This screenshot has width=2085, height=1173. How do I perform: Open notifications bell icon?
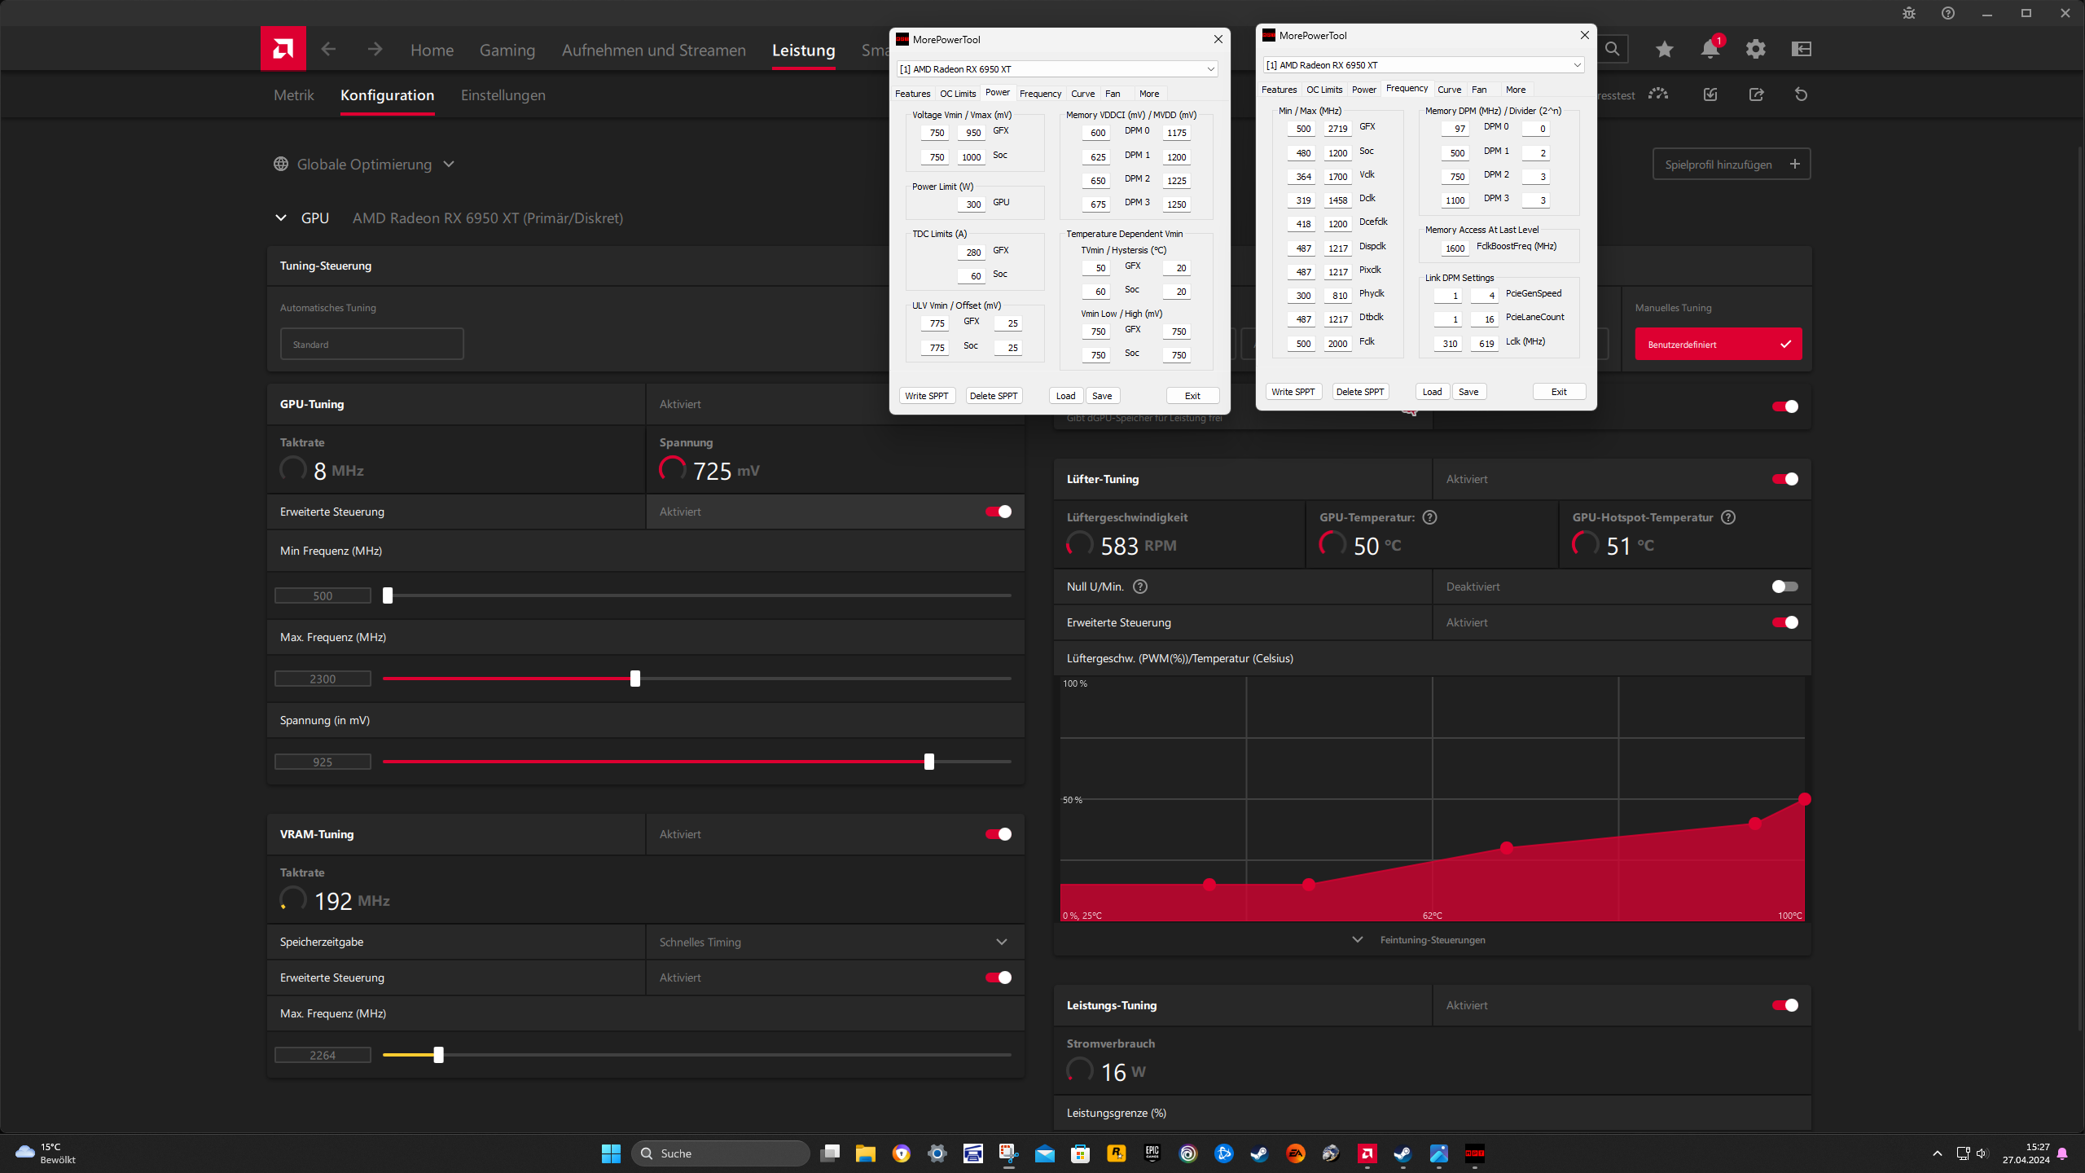pos(1710,50)
